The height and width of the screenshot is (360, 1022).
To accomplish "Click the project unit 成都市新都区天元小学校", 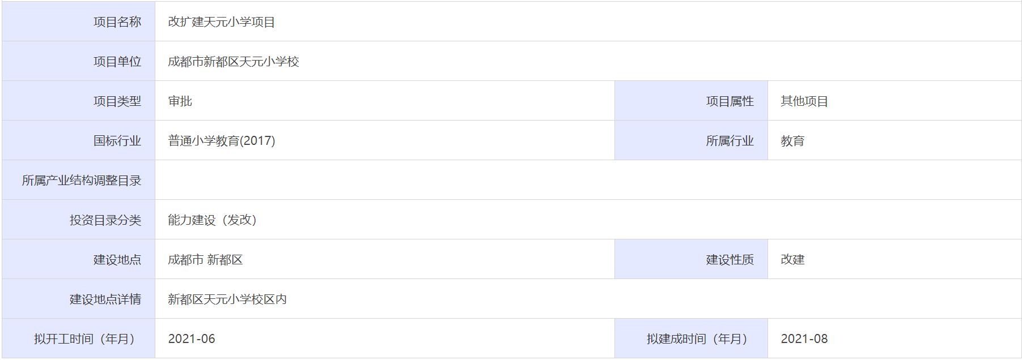I will [234, 62].
